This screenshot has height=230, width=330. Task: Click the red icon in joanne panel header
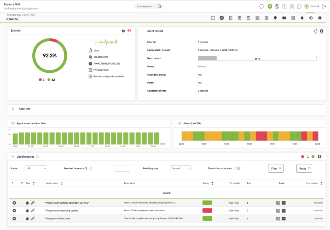[x=129, y=31]
